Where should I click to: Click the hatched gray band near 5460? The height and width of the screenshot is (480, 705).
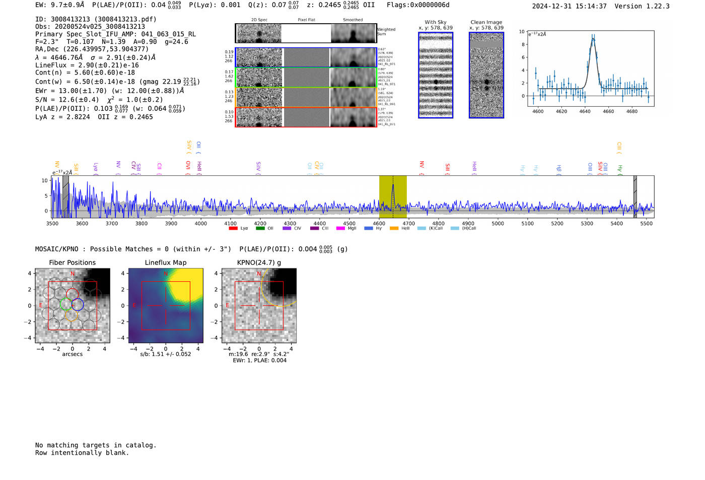[x=635, y=196]
